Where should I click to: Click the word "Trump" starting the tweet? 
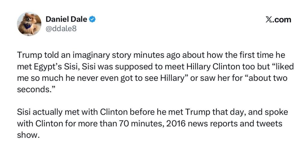(x=27, y=55)
